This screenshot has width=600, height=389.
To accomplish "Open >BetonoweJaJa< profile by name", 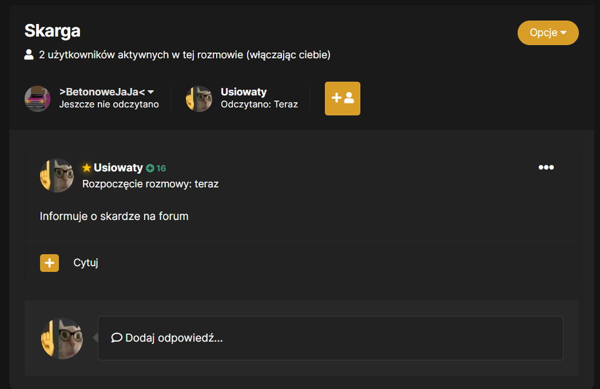I will [102, 92].
